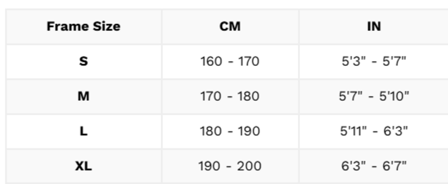Click the 160 - 170 cm cell

tap(230, 61)
